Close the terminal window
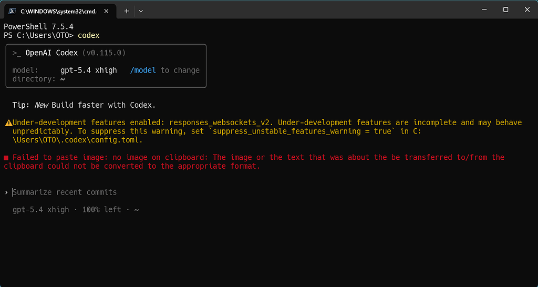This screenshot has width=538, height=287. [x=527, y=9]
